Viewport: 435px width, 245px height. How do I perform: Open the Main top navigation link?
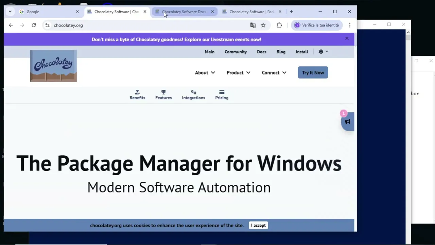click(209, 52)
